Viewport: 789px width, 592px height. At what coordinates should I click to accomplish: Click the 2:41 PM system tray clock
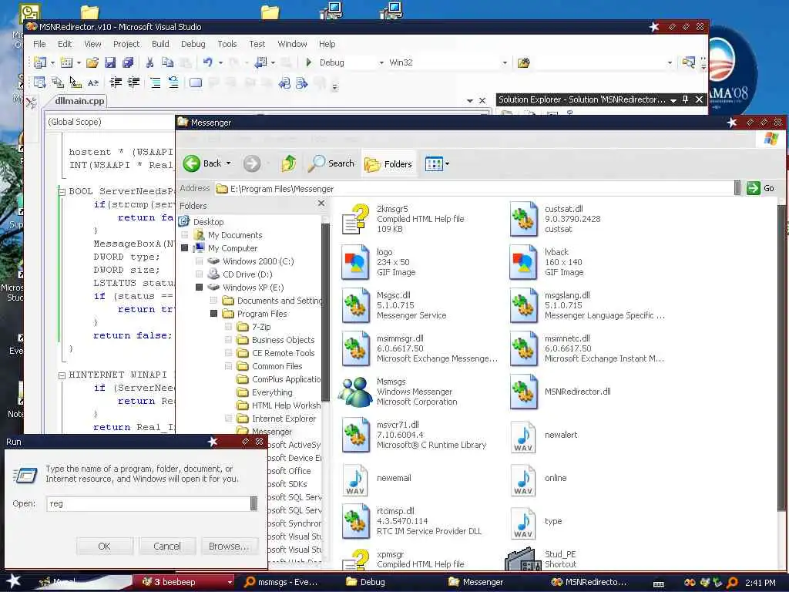[760, 583]
